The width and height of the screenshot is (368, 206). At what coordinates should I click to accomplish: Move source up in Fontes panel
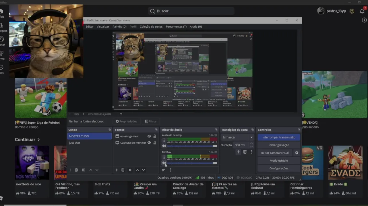pos(137,170)
